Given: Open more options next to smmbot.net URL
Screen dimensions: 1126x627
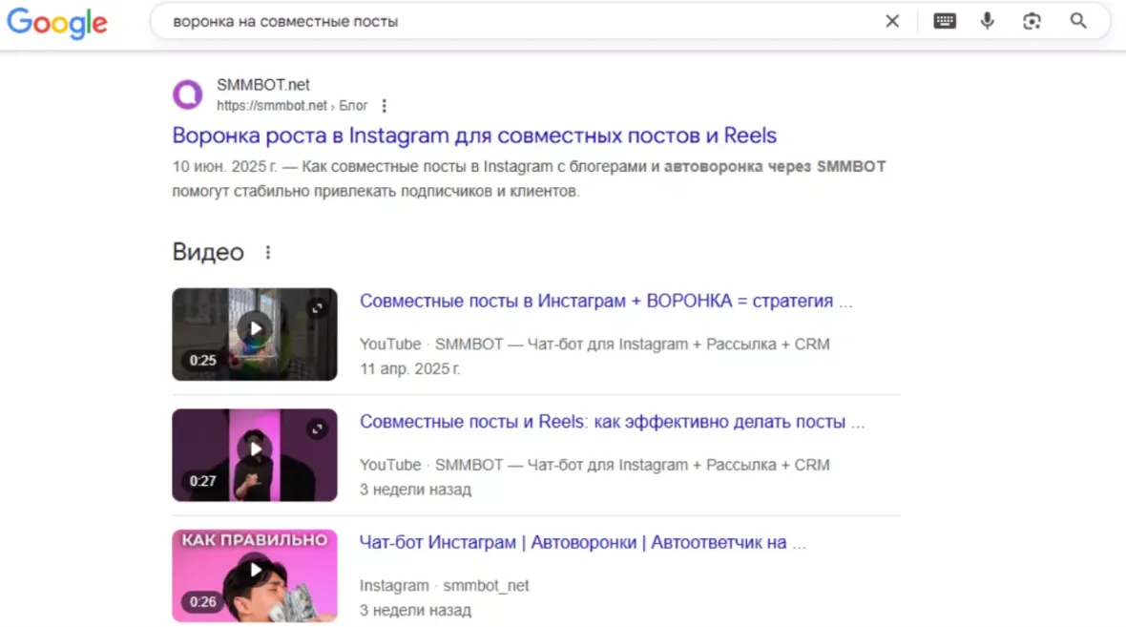Looking at the screenshot, I should coord(385,106).
